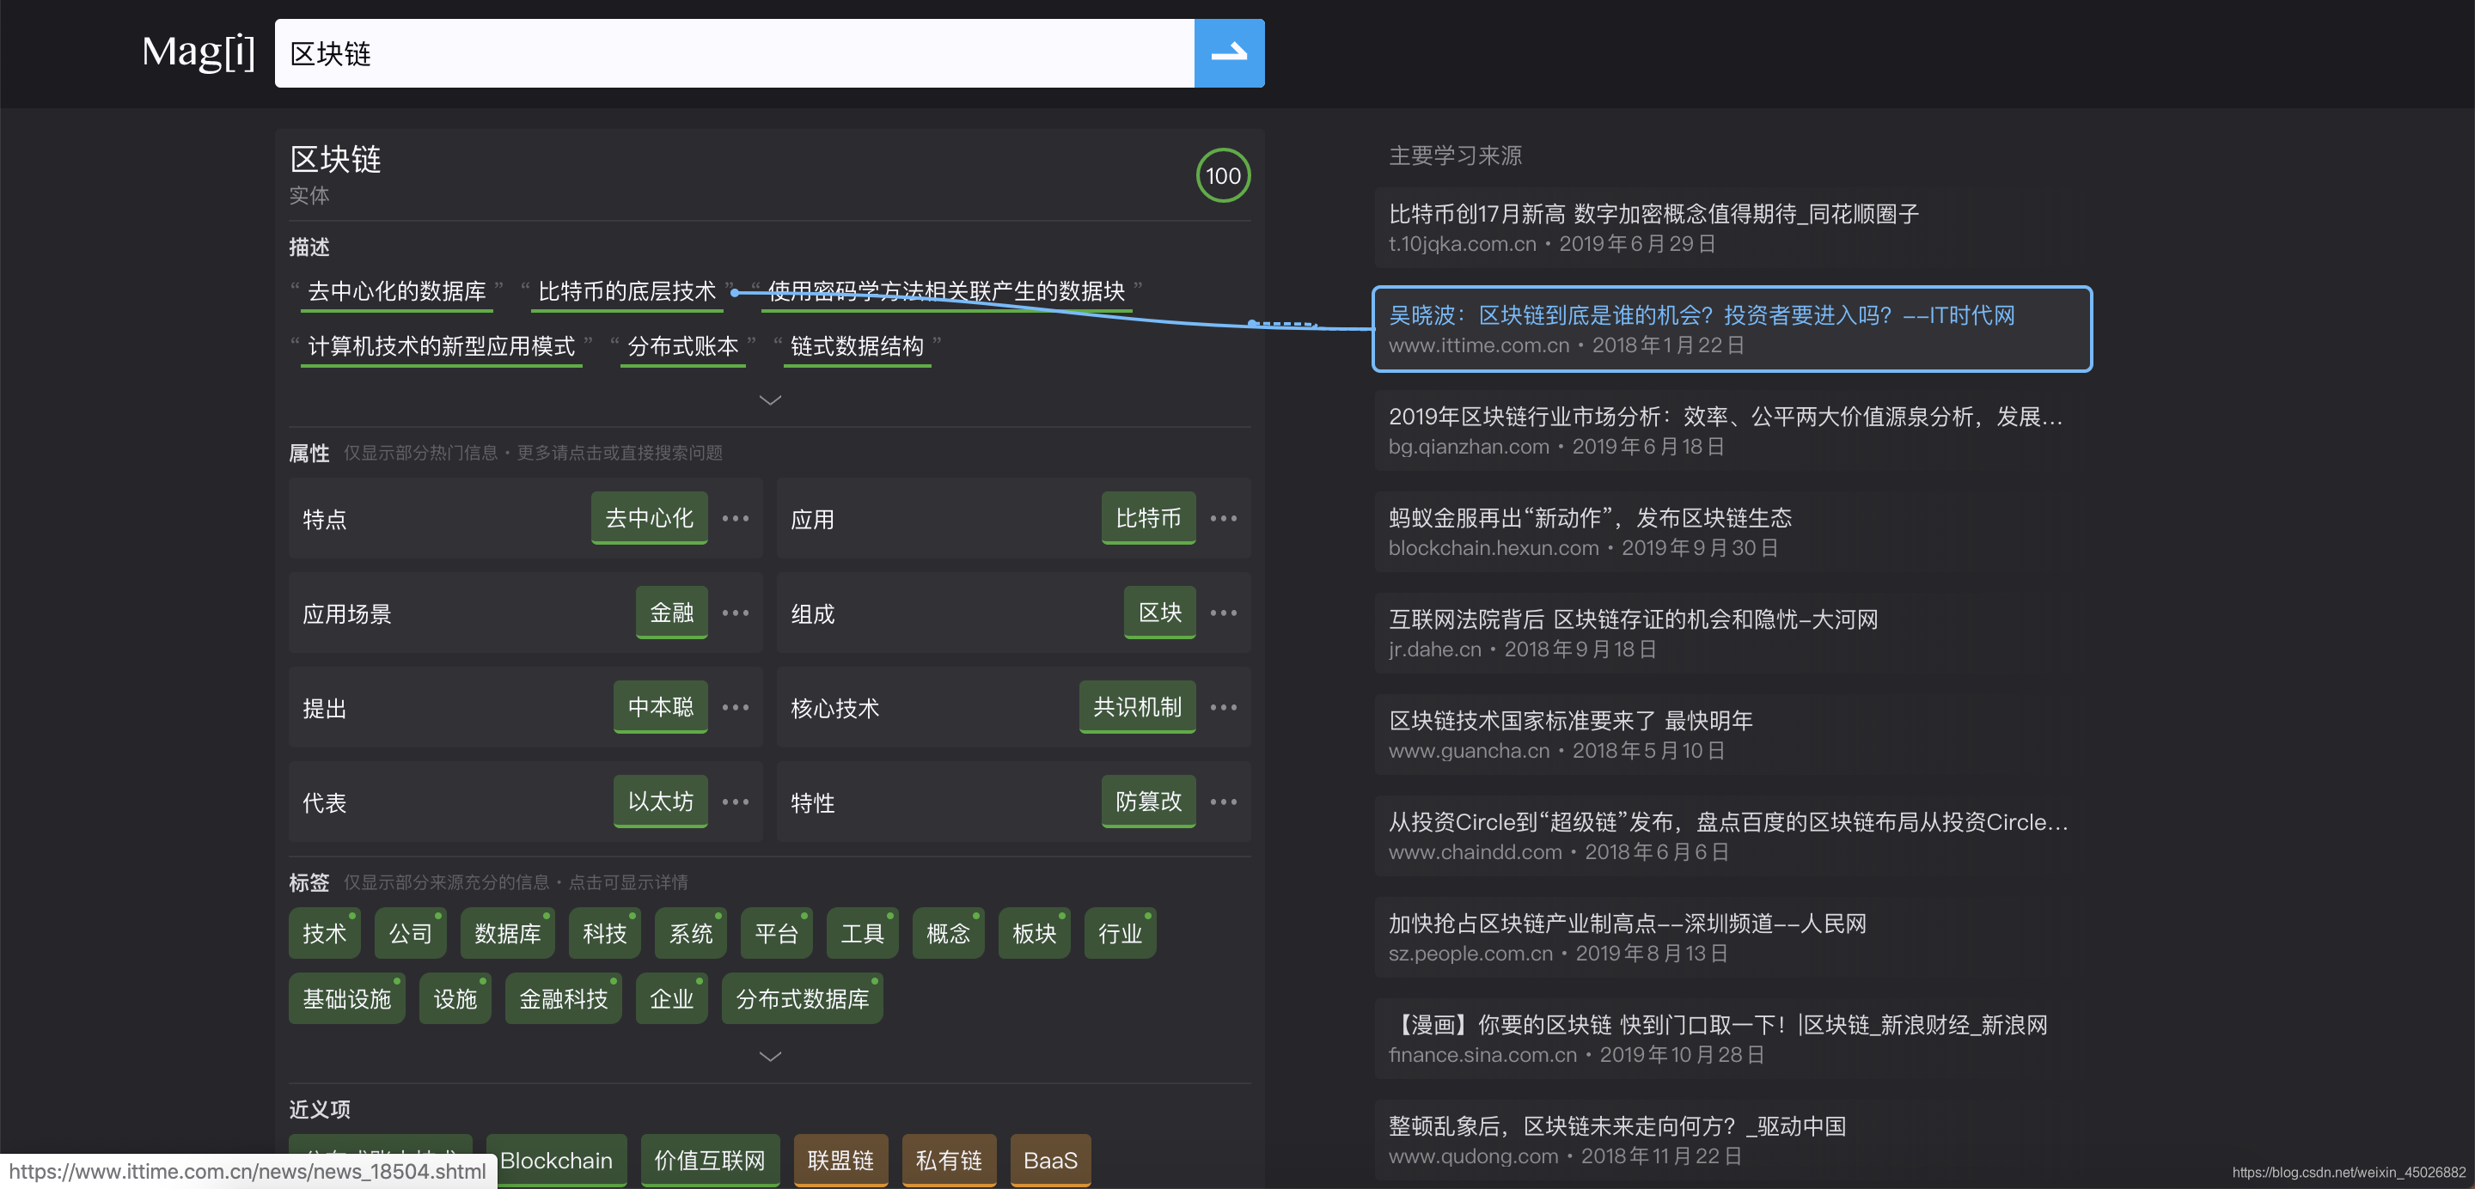Open the 吴晓波 IT时代网 source article

click(x=1701, y=316)
